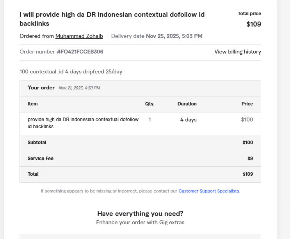Click the 'Your order' panel header
This screenshot has width=290, height=239.
[41, 87]
